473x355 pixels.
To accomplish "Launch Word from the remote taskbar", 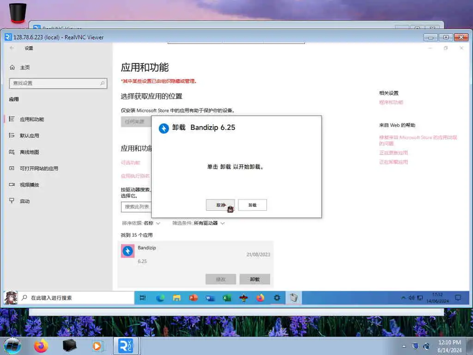I will click(x=210, y=298).
